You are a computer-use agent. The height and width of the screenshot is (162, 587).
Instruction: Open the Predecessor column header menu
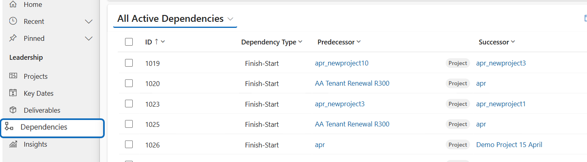(x=359, y=42)
